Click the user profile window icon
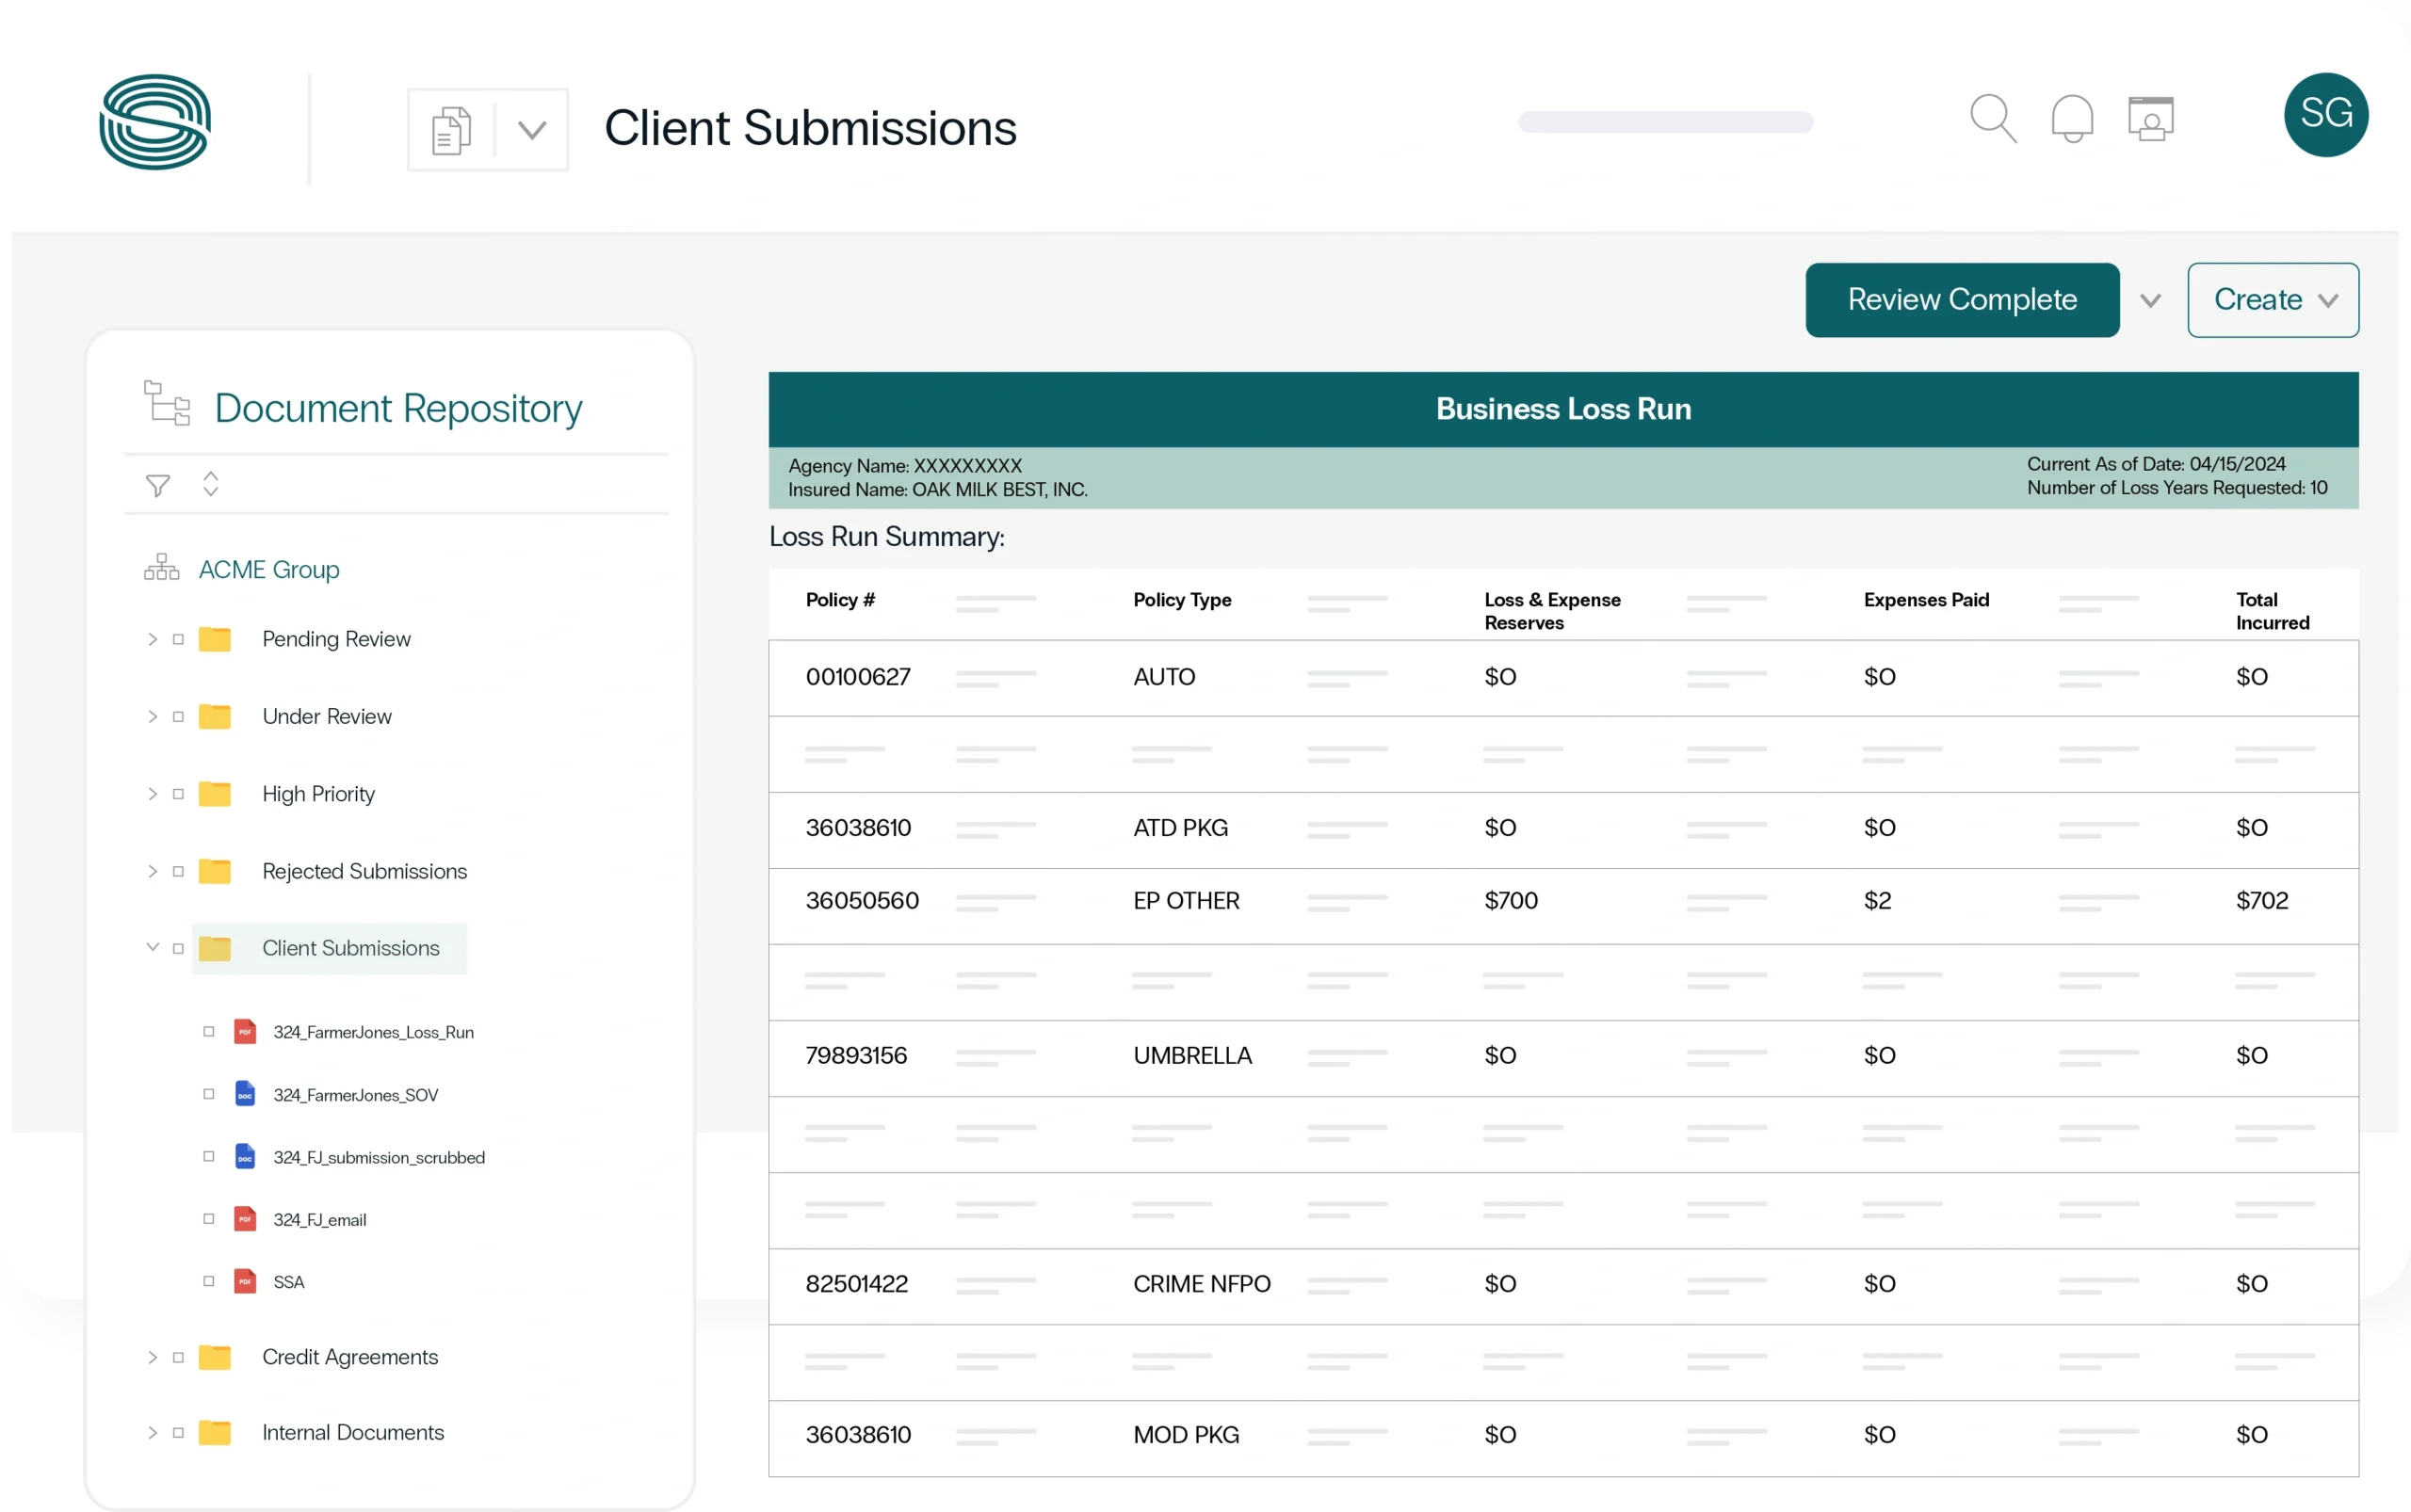Screen dimensions: 2411x1512 coord(2150,119)
